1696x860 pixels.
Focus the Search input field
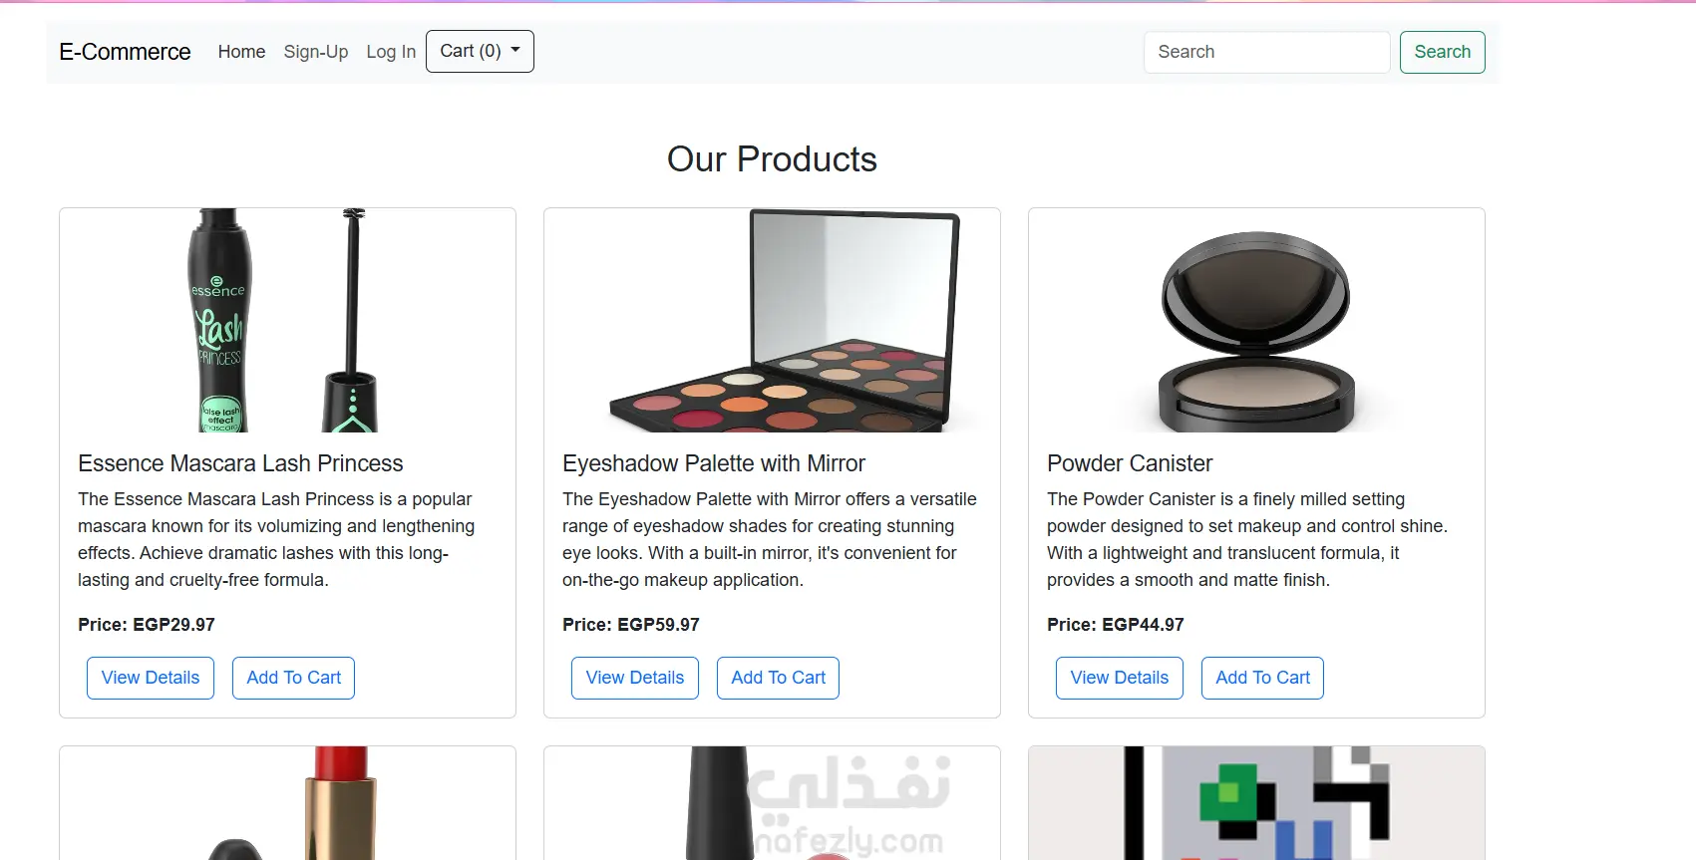(1266, 52)
